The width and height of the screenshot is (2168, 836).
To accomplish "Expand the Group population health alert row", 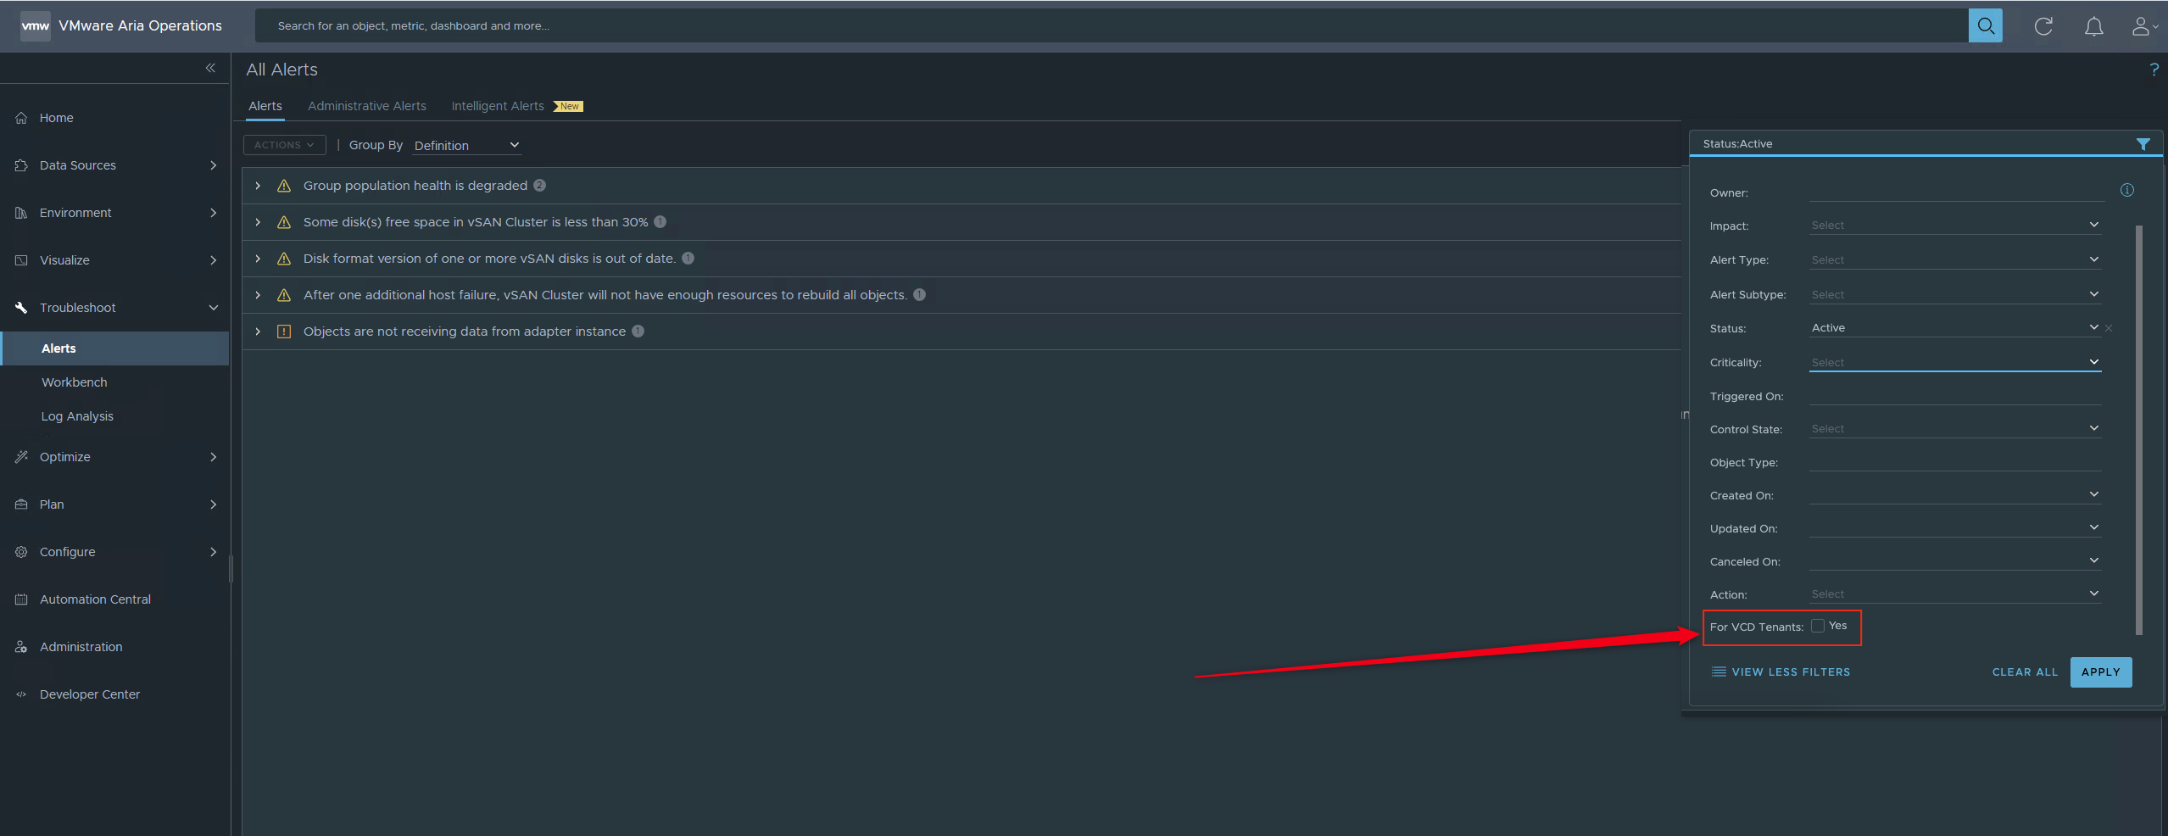I will (258, 186).
